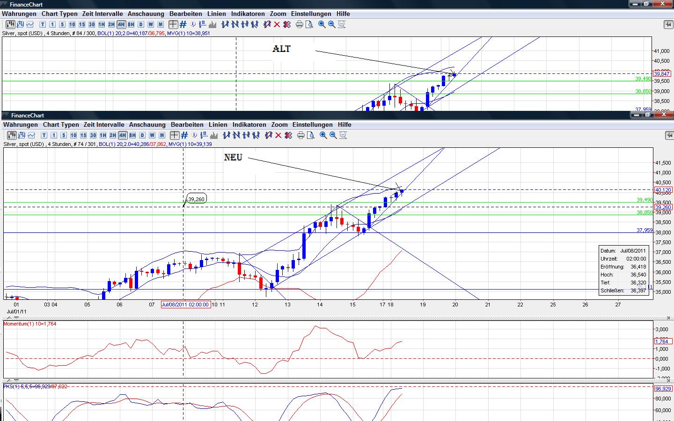Click the 40,120 price tag on NEU axis
This screenshot has height=421, width=674.
click(x=663, y=190)
